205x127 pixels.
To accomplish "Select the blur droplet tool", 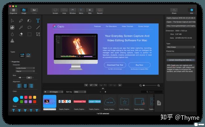I will coord(12,34).
